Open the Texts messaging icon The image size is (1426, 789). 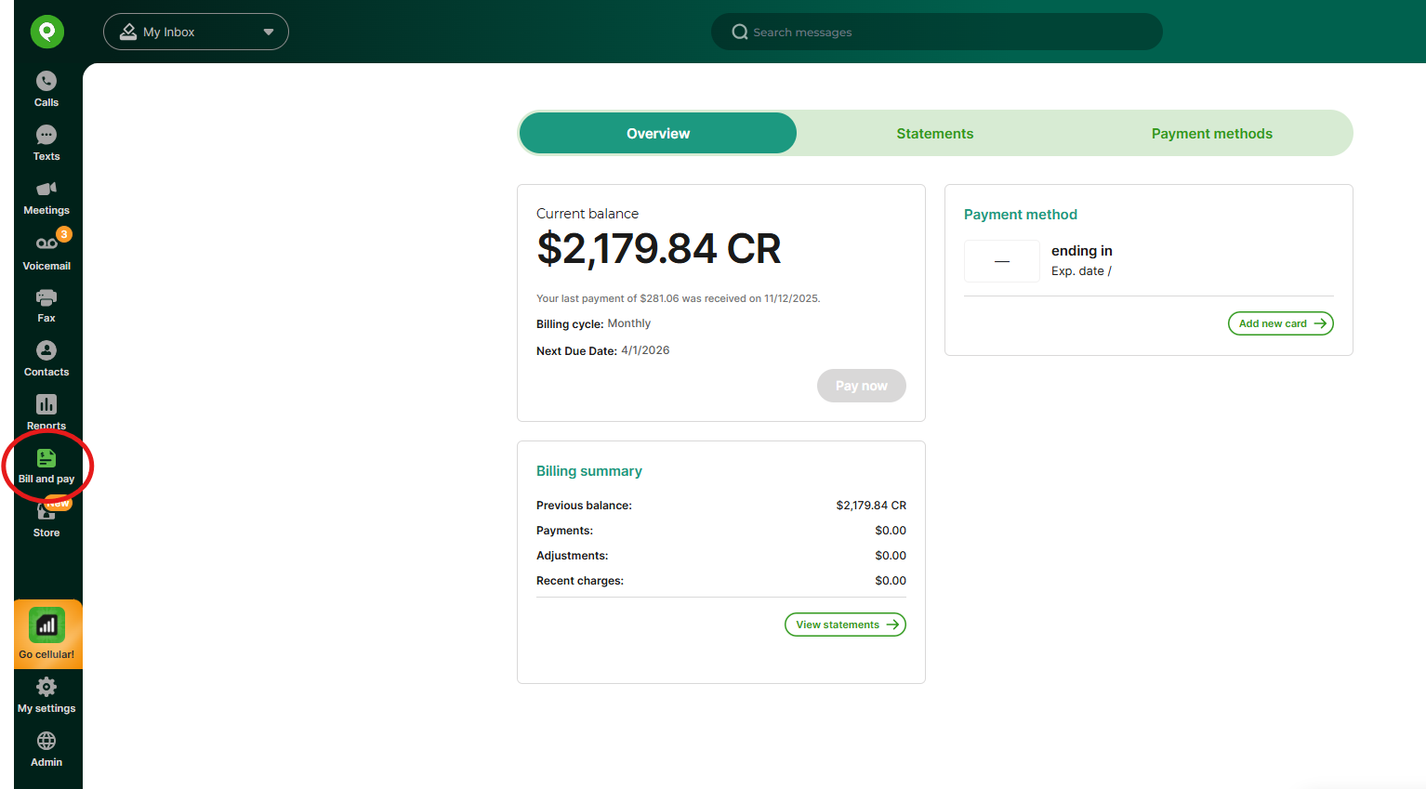coord(46,142)
